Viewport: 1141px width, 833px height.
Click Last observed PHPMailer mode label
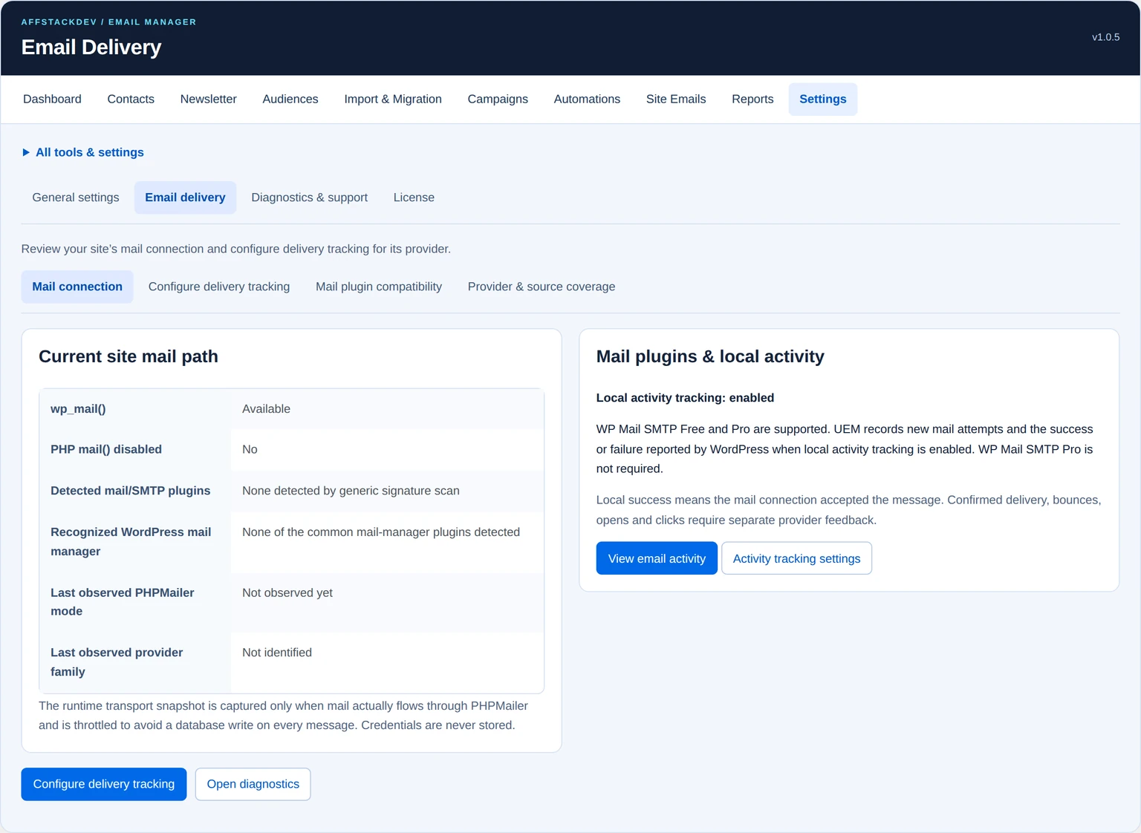[x=123, y=602]
